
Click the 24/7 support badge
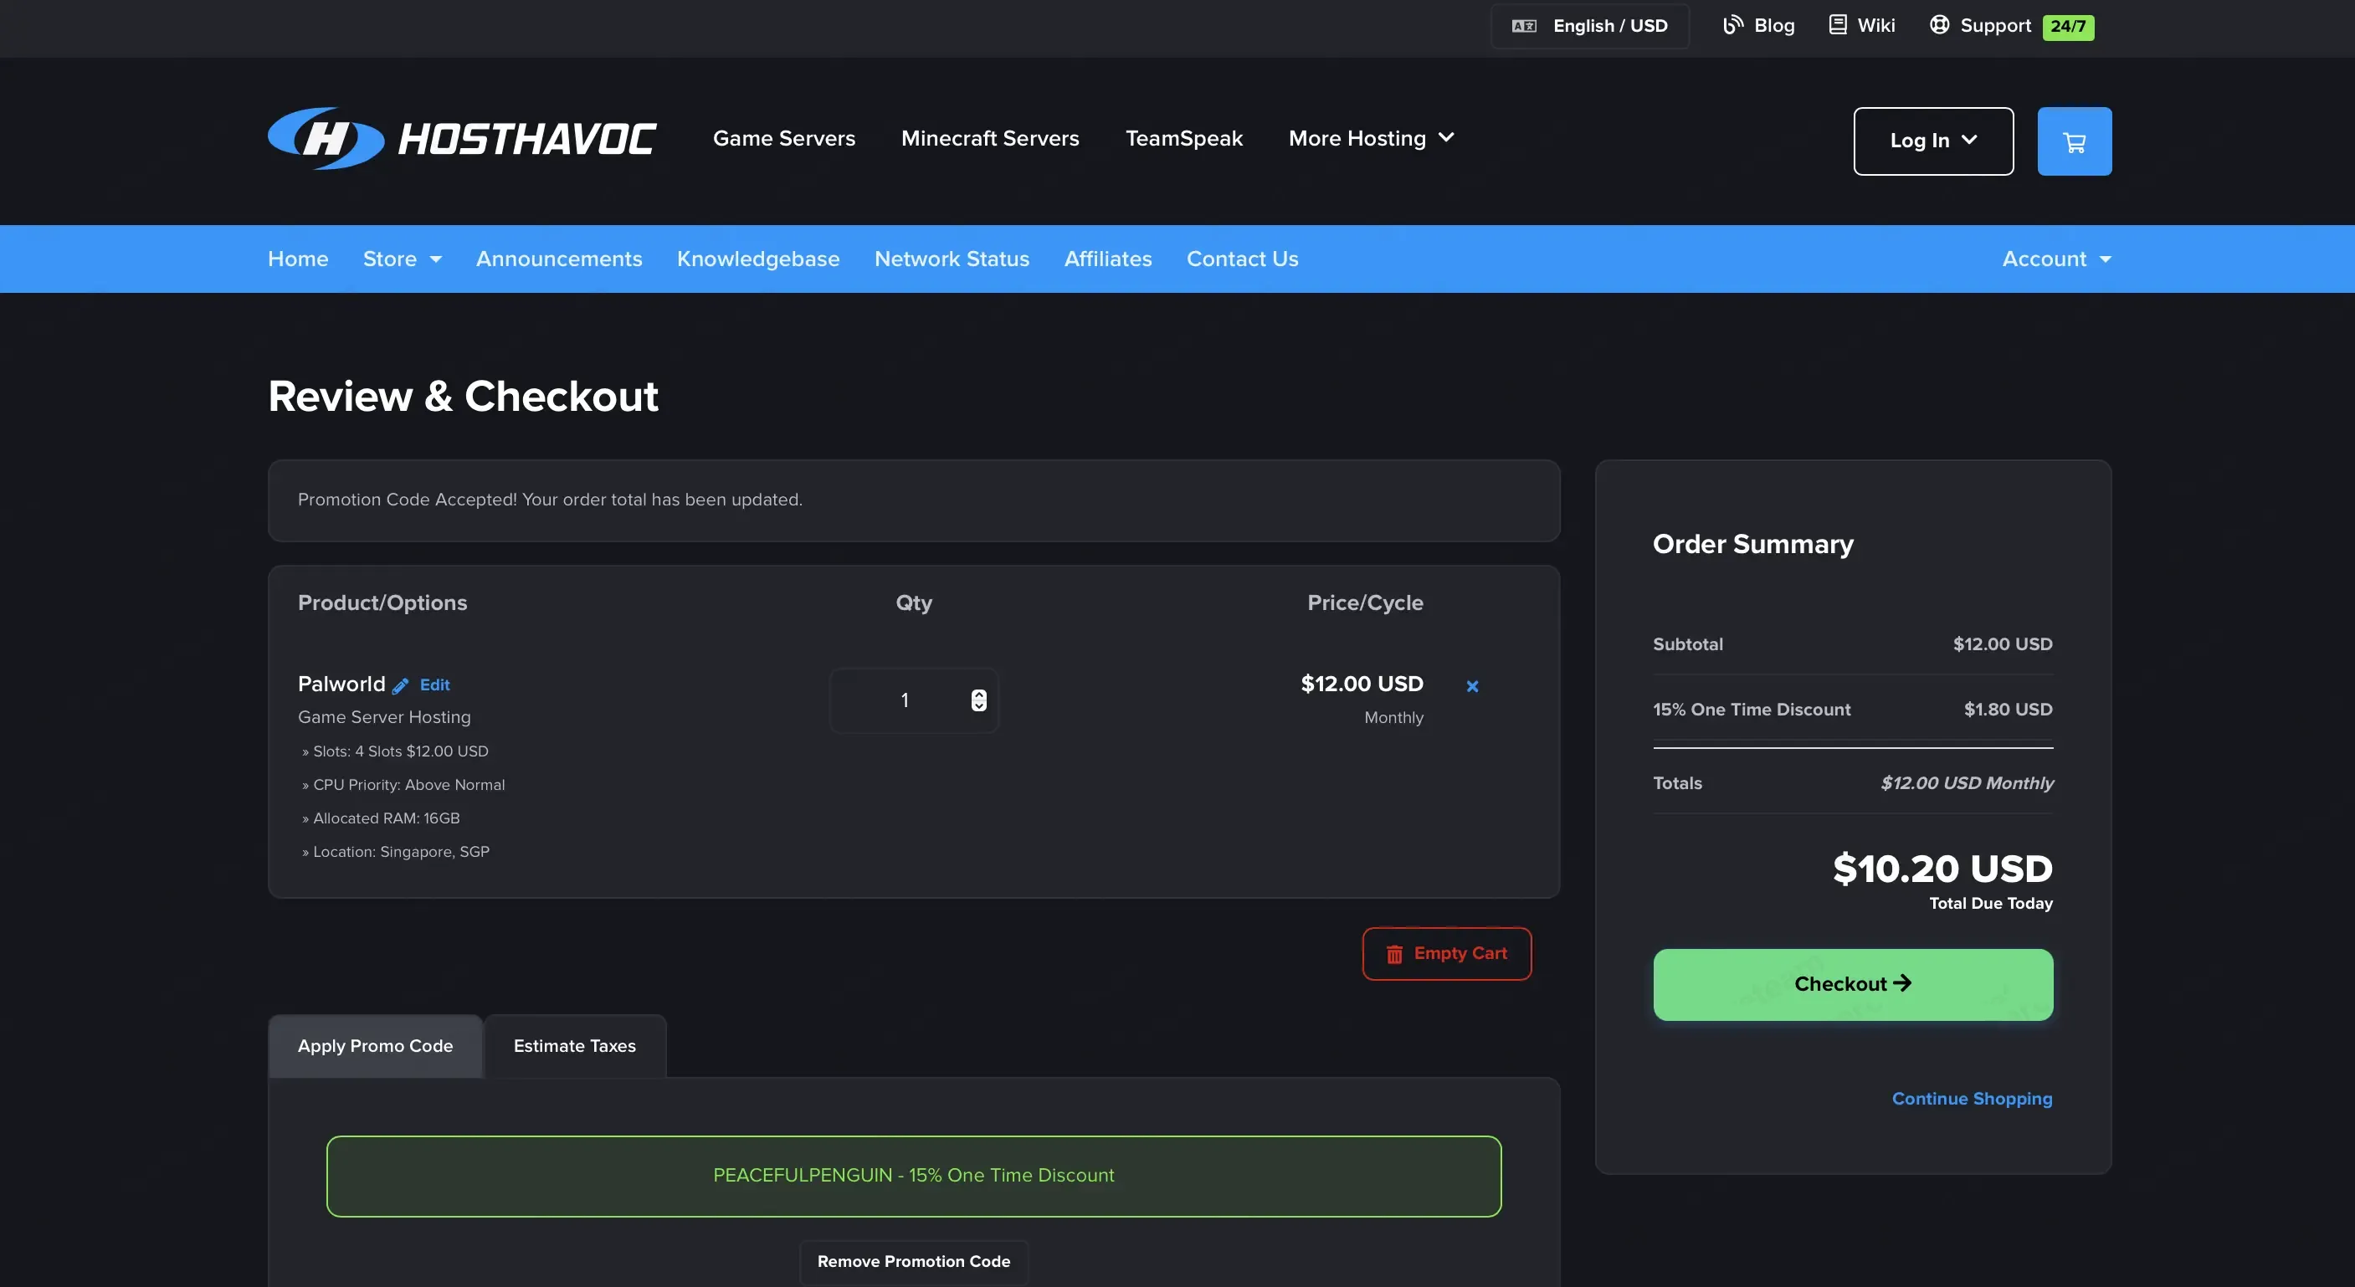point(2068,27)
